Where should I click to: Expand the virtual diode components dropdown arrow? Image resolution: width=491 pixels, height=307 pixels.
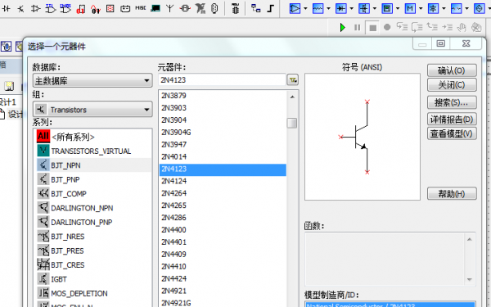[x=351, y=8]
